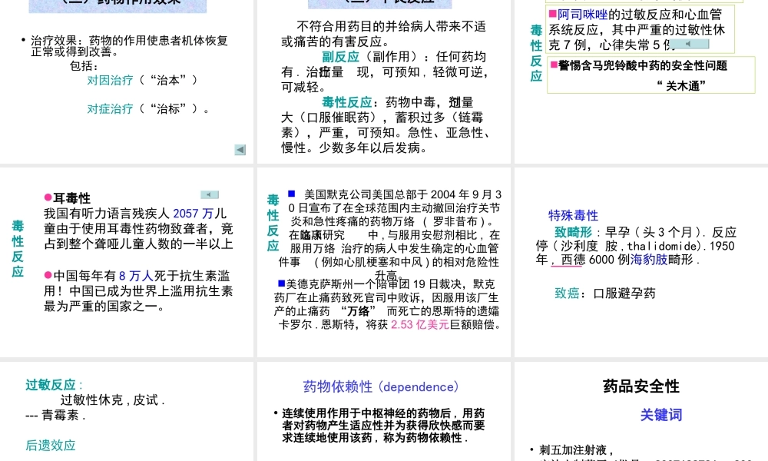Click the 致畸形 teal text
Screen dimensions: 768x461
[x=573, y=232]
